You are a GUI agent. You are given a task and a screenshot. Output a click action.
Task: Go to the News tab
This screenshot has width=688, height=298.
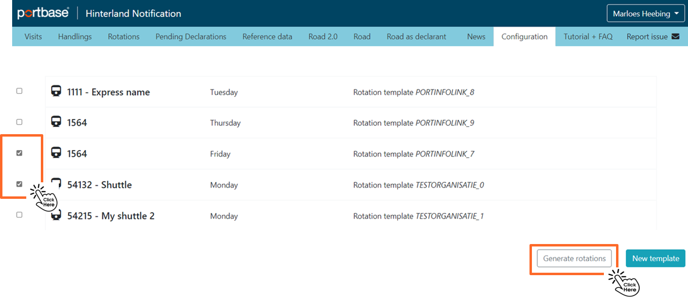(476, 36)
